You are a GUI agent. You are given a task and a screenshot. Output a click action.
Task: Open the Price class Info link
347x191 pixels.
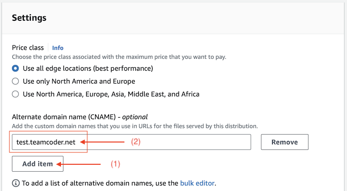pyautogui.click(x=58, y=48)
